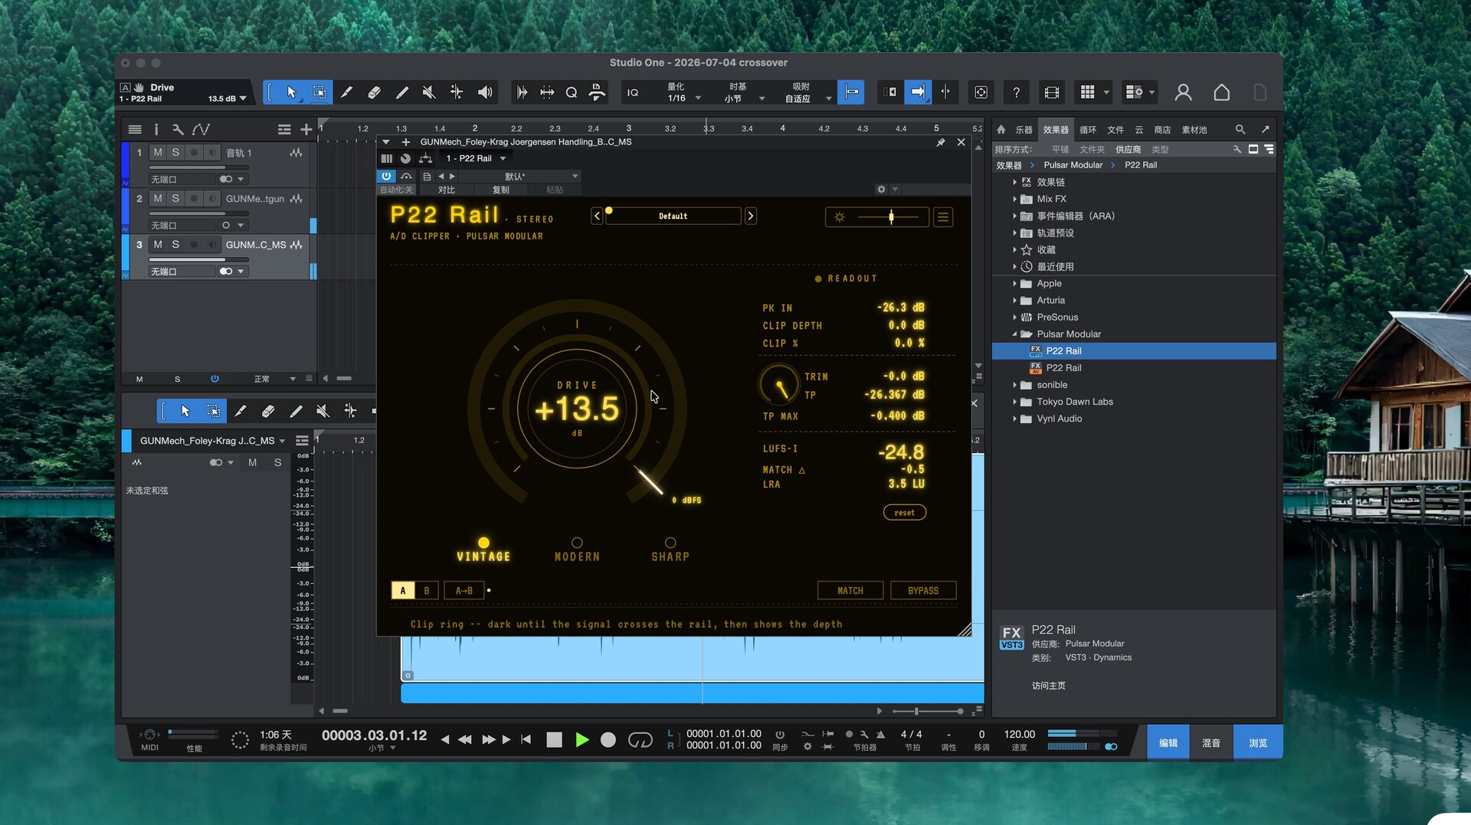Select the A state button in P22 Rail
The image size is (1471, 825).
[403, 591]
